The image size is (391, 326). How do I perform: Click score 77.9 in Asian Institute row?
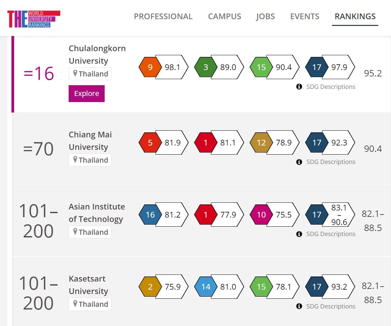(x=228, y=215)
